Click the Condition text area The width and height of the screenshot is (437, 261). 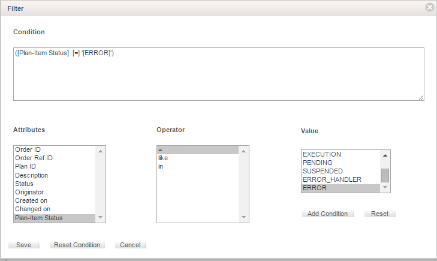219,74
